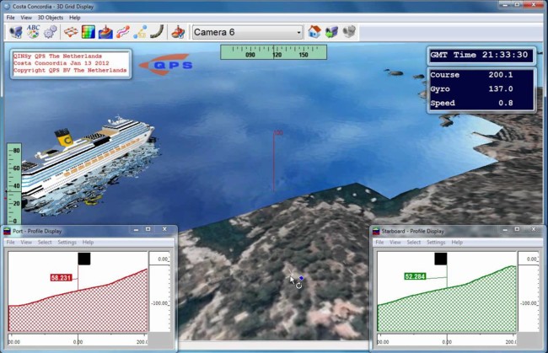Open View menu in Port Profile Display
The image size is (548, 353).
click(26, 242)
